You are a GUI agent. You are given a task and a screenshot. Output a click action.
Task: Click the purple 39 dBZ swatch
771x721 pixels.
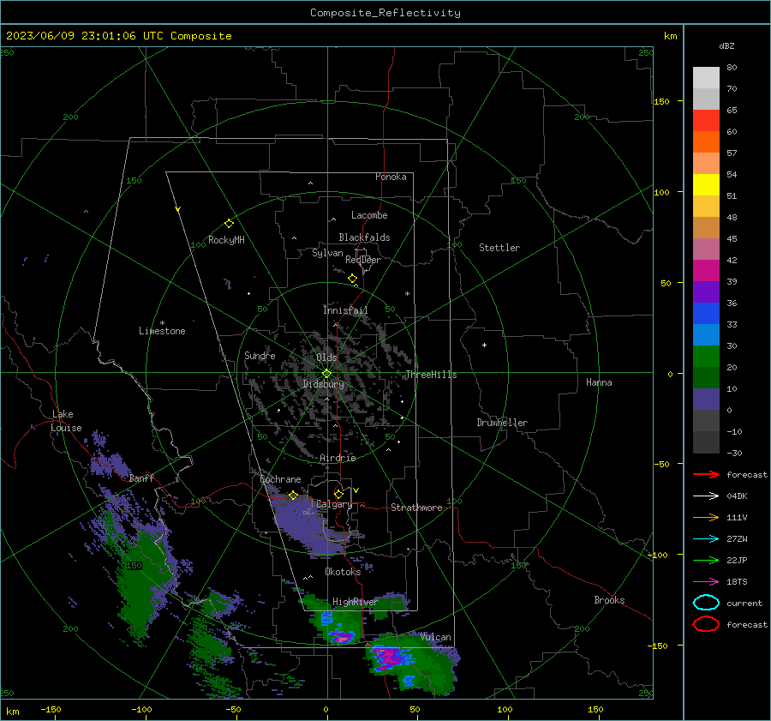(706, 291)
